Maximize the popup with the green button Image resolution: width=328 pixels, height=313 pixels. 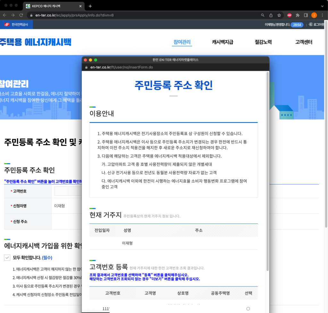tap(95, 60)
